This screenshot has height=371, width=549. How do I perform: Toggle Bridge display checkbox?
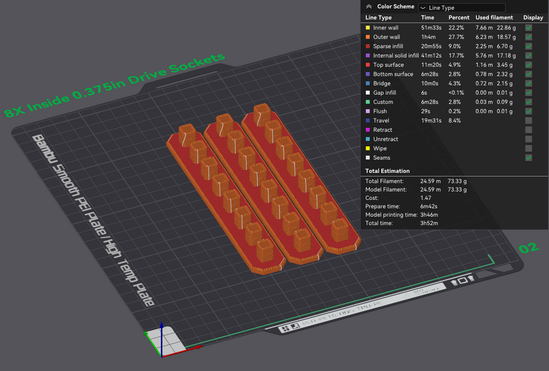(528, 83)
